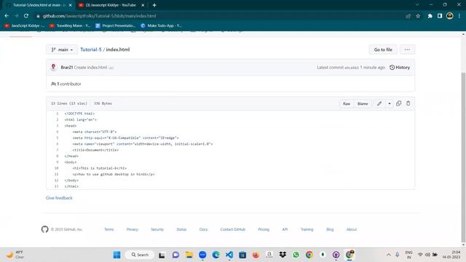Open the Pricing footer link
The width and height of the screenshot is (466, 262).
264,229
